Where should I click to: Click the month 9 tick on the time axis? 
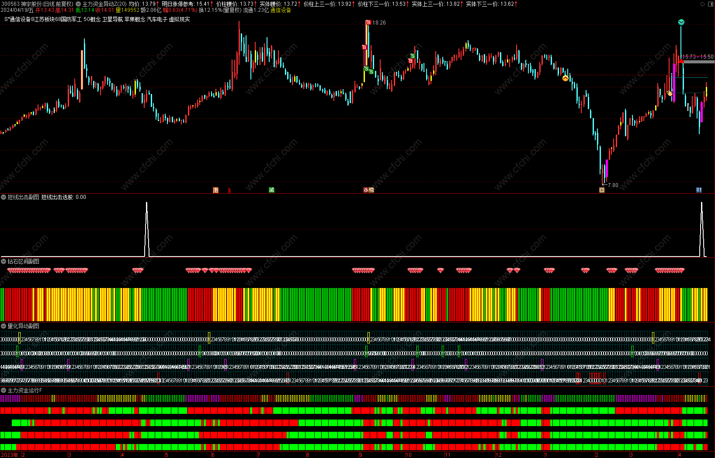coord(361,455)
